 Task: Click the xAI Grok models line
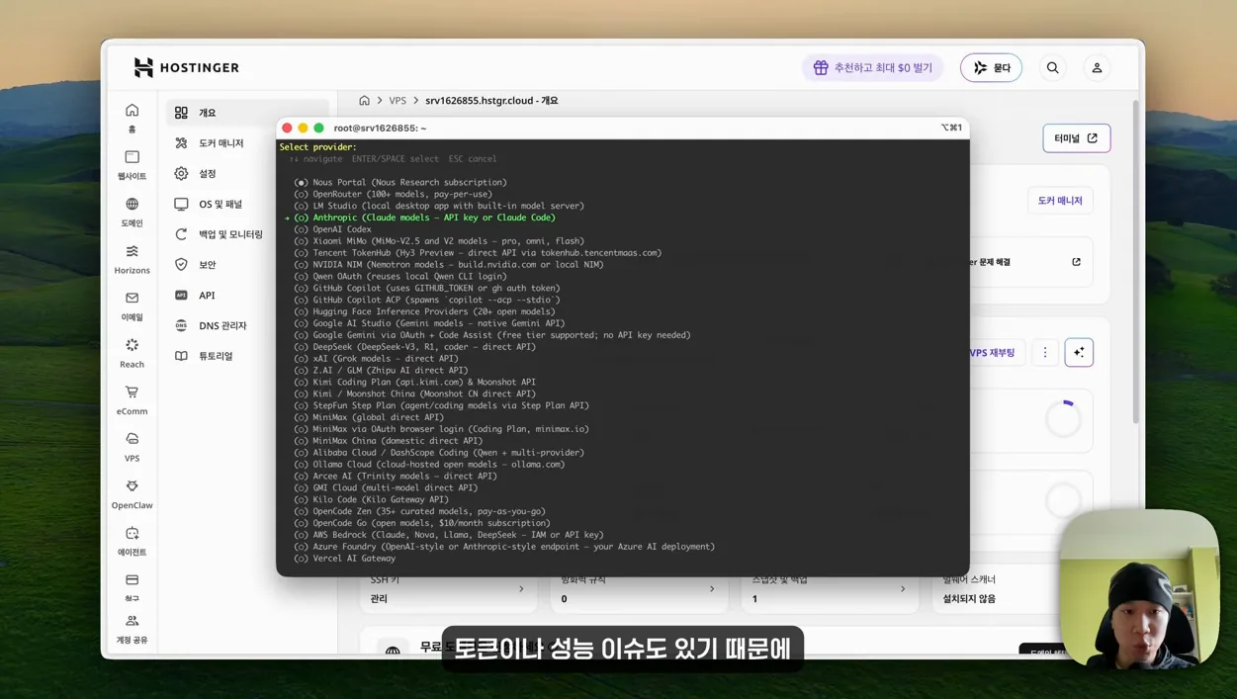coord(376,359)
